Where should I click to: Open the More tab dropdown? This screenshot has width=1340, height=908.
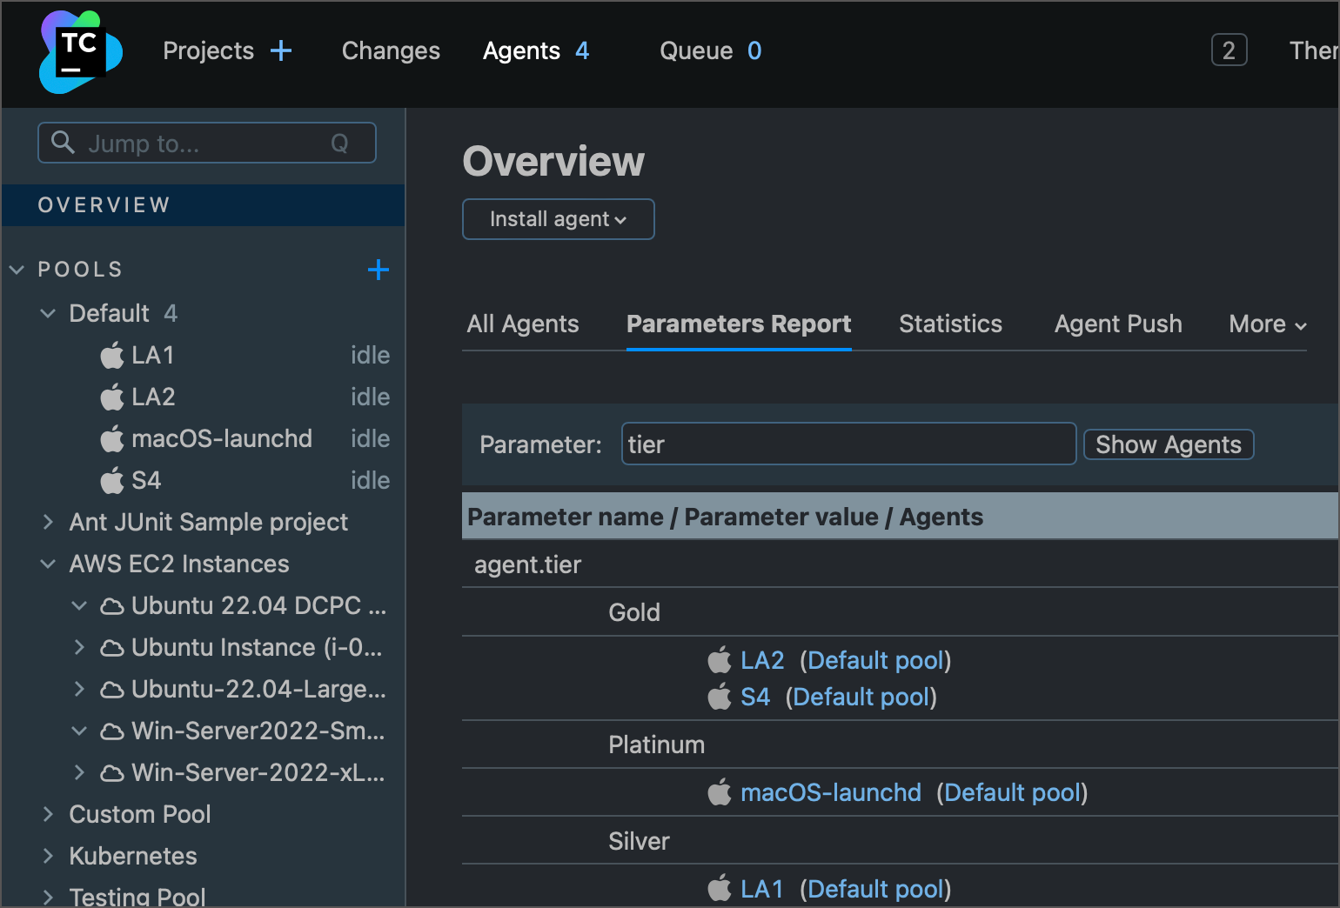1267,324
